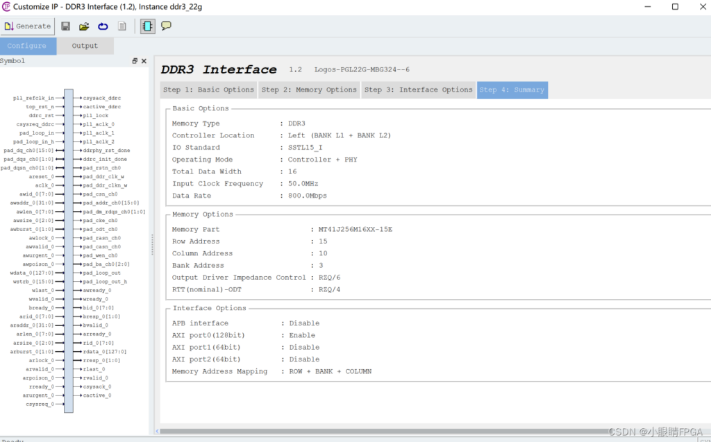
Task: Click the Generate button in the toolbar
Action: (x=28, y=26)
